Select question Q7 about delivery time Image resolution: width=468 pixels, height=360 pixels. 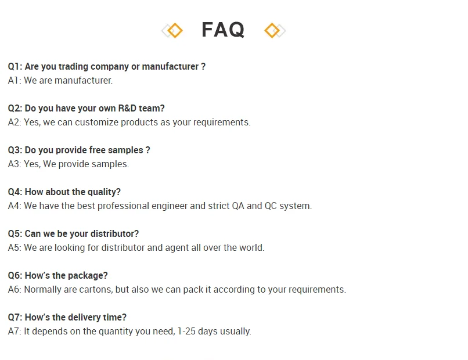click(67, 318)
